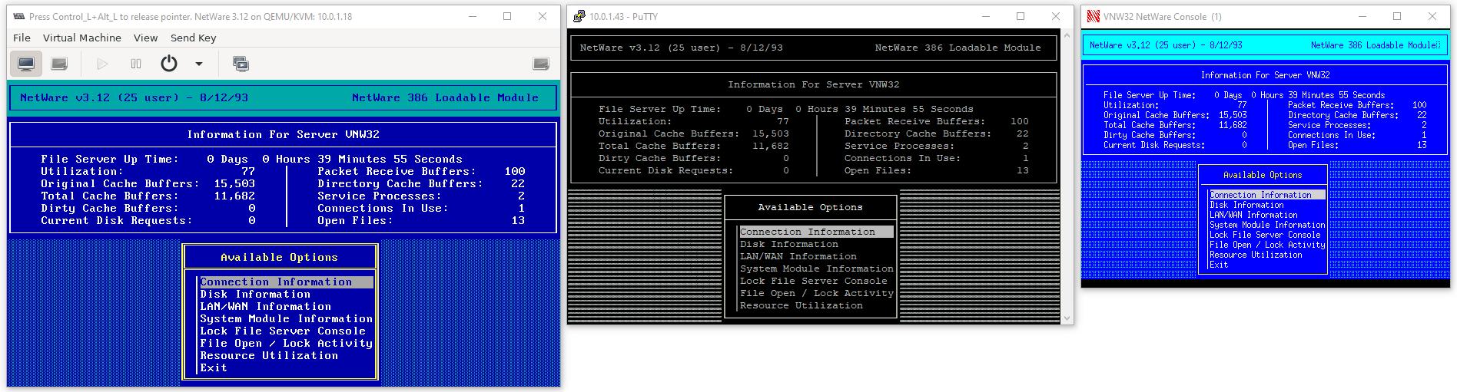1457x392 pixels.
Task: Select Lock File Server Console in QEMU/KVM window
Action: [x=283, y=331]
